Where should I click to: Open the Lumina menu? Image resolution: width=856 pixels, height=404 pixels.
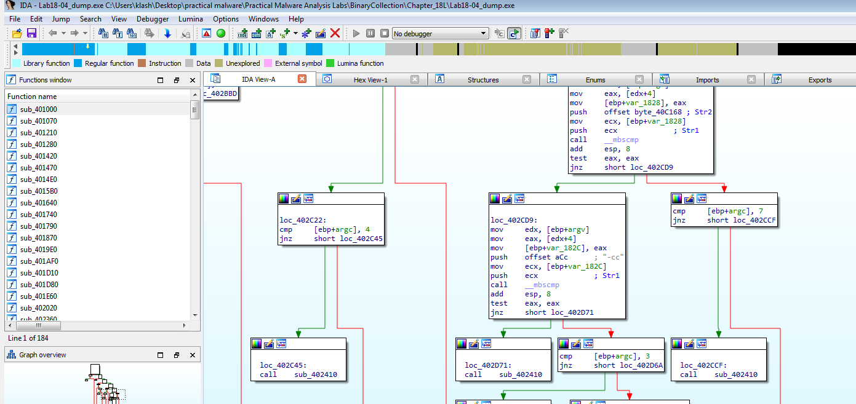pos(191,19)
